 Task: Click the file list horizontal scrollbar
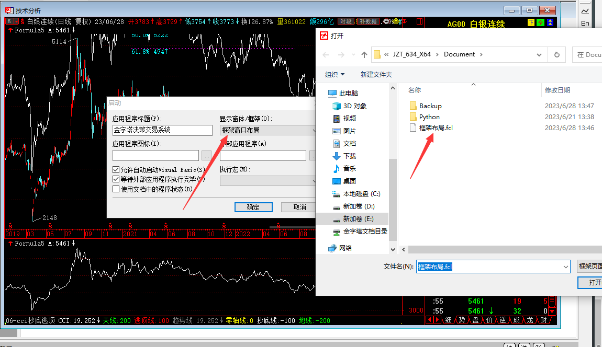tap(505, 250)
